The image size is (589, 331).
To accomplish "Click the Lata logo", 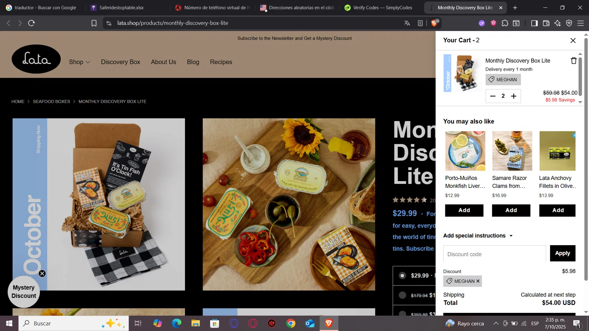I will (x=36, y=59).
